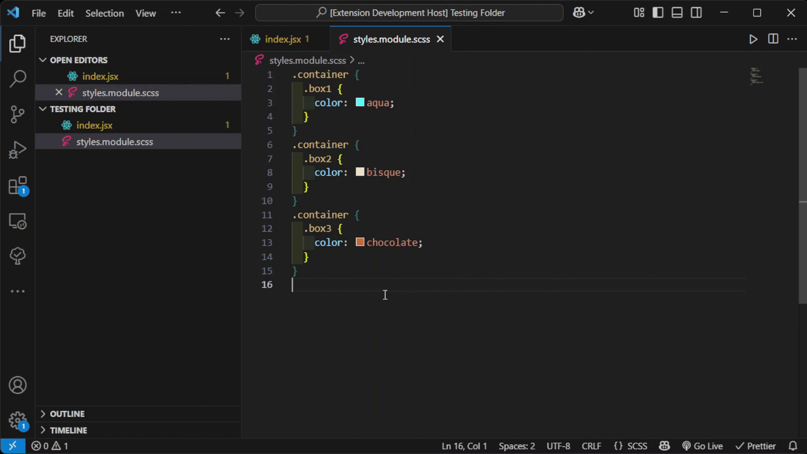Click Prettier status bar button
807x454 pixels.
(x=756, y=446)
